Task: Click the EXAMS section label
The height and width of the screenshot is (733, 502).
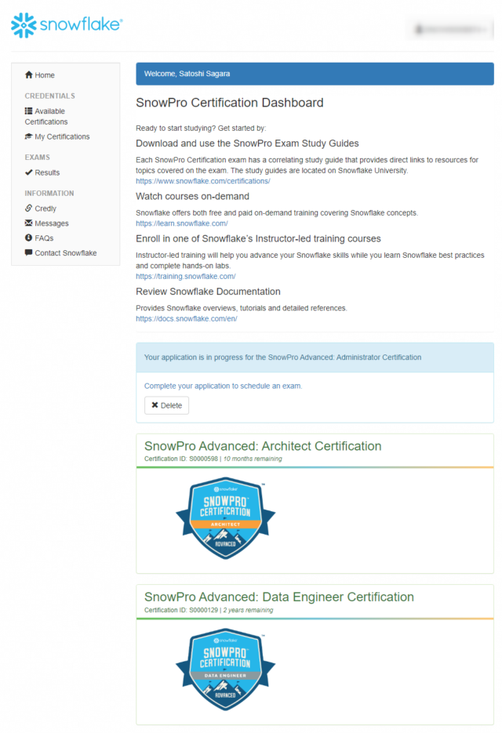Action: coord(38,157)
